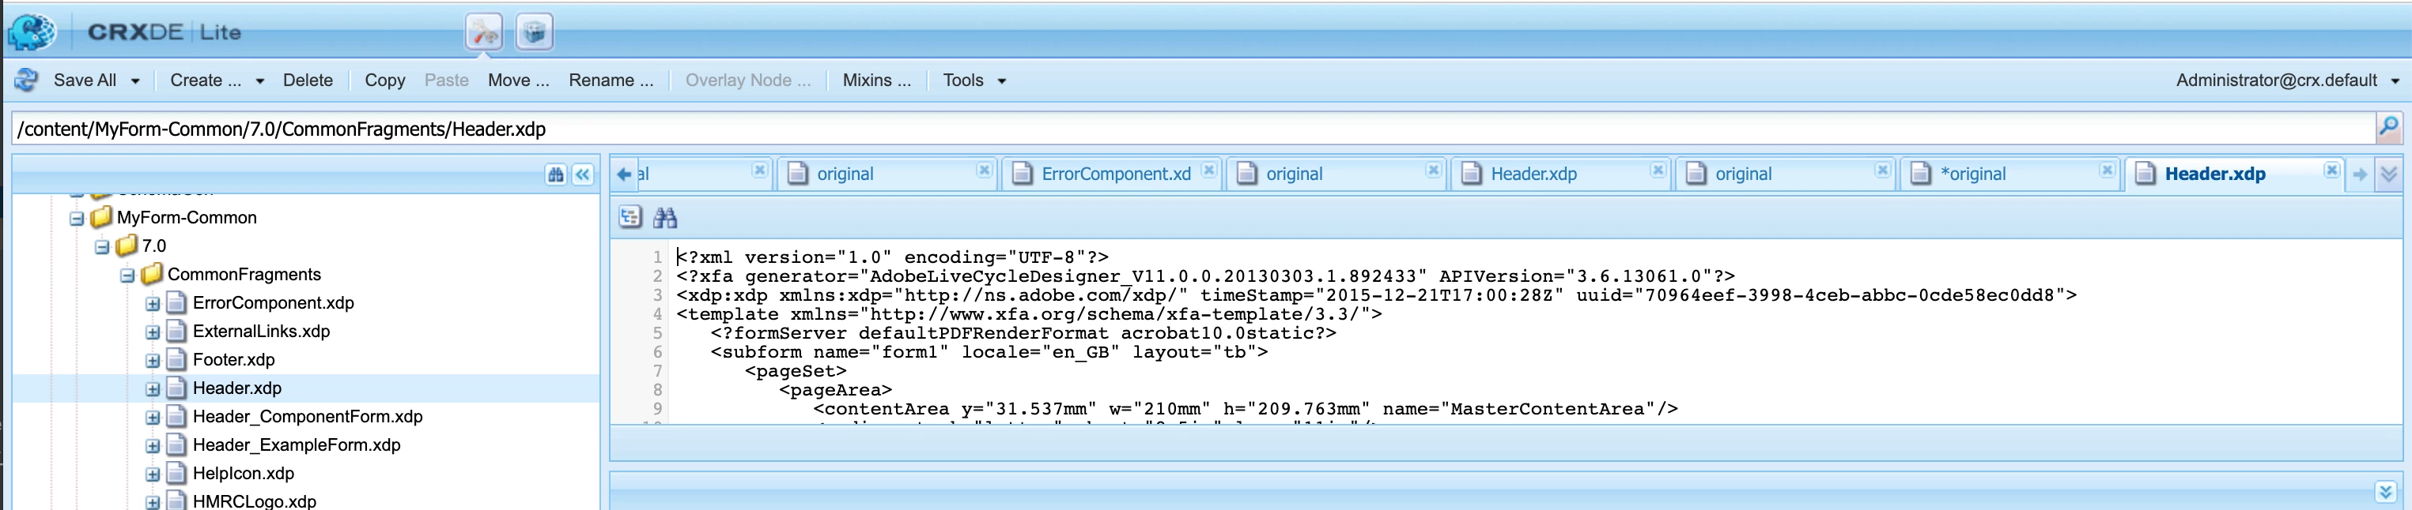Select ExternalLinks.xdp in the tree
The height and width of the screenshot is (510, 2412).
click(261, 332)
